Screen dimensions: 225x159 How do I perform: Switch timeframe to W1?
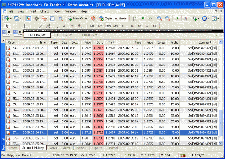coord(148,26)
